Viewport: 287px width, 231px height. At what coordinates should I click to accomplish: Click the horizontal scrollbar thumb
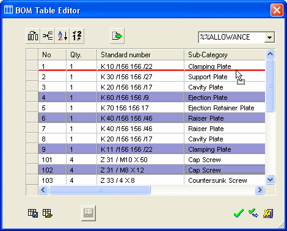click(100, 190)
